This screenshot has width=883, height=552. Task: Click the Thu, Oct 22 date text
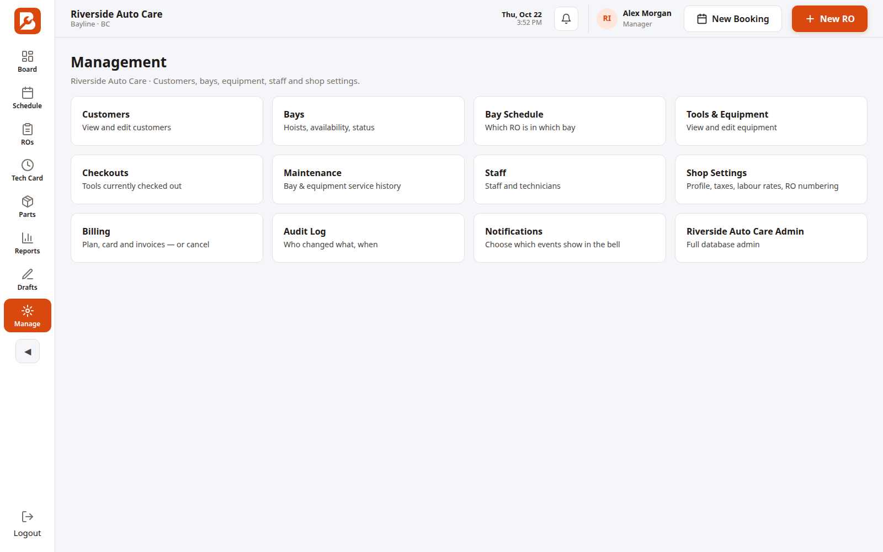(x=522, y=14)
